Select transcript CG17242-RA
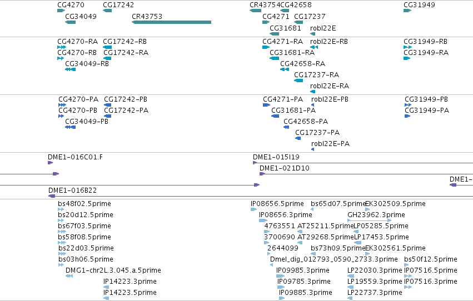473x301 pixels. click(x=126, y=52)
